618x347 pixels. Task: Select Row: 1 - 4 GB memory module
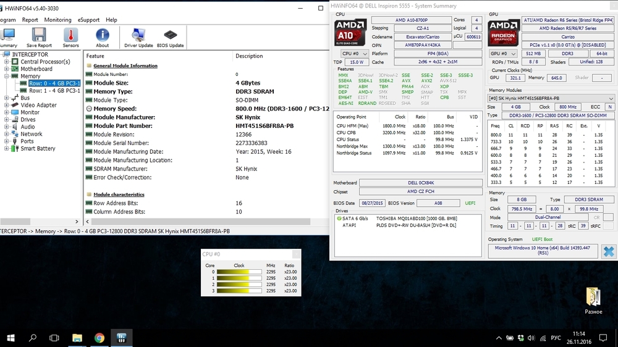tap(54, 91)
